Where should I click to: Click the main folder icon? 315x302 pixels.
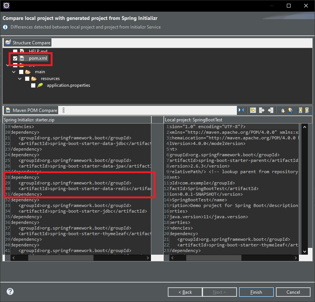(28, 72)
